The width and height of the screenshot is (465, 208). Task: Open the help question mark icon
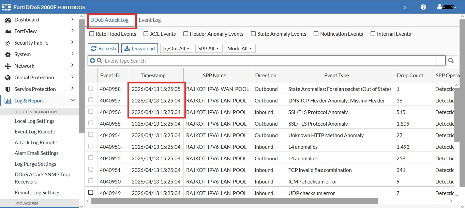pyautogui.click(x=423, y=7)
